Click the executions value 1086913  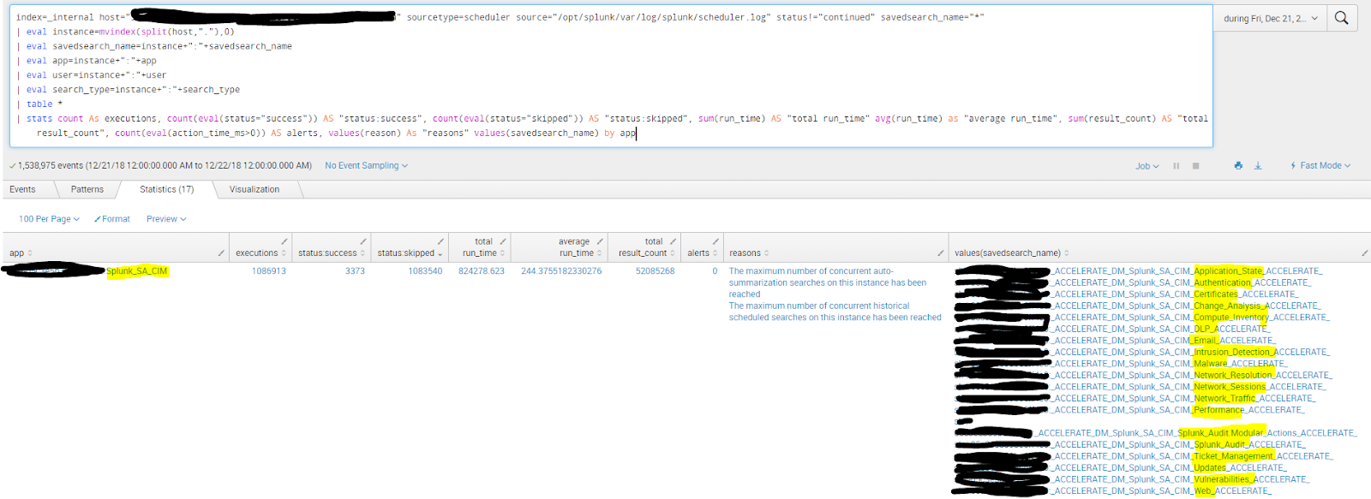[x=269, y=271]
